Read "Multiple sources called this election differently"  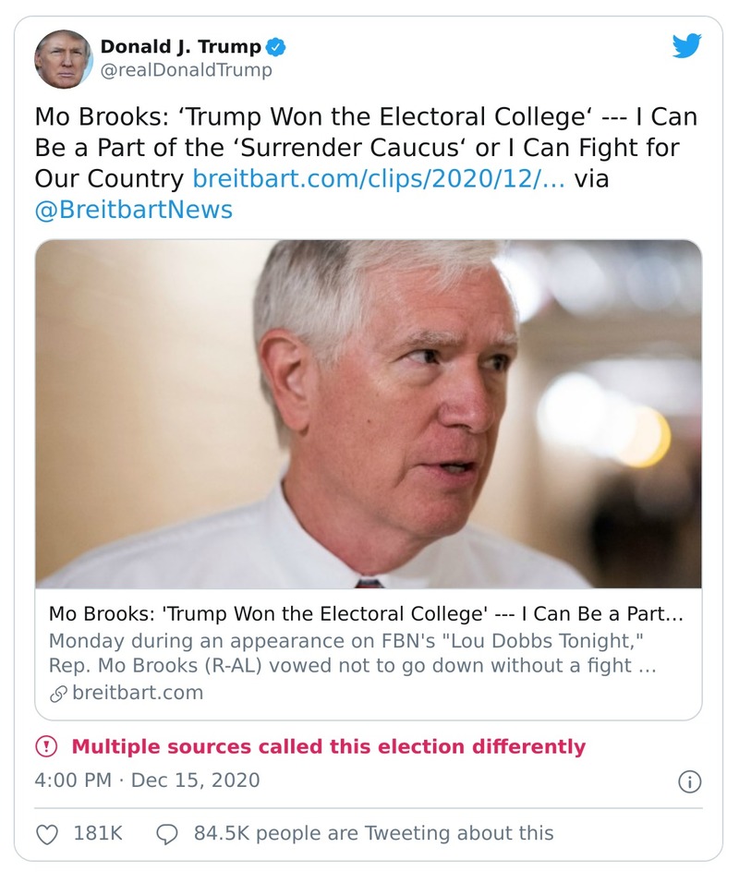tap(328, 746)
